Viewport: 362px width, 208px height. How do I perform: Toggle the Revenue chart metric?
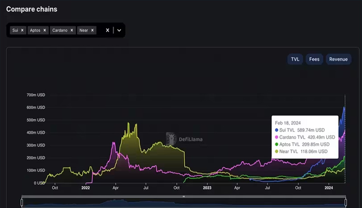point(338,59)
